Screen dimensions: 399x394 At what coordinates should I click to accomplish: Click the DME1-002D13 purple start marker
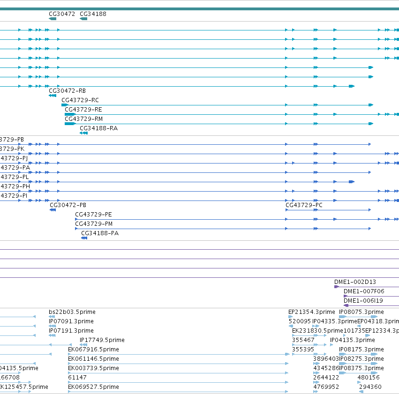point(336,287)
